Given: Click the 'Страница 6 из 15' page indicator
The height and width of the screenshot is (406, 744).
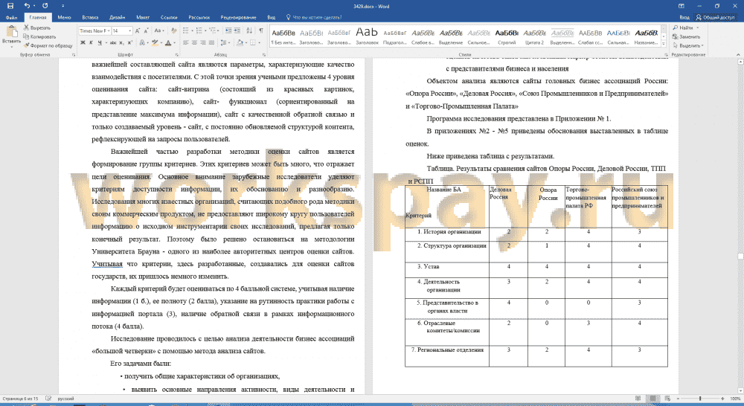Looking at the screenshot, I should [20, 399].
